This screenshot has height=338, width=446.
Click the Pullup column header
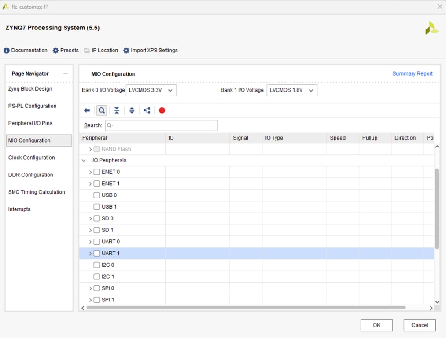pyautogui.click(x=375, y=138)
